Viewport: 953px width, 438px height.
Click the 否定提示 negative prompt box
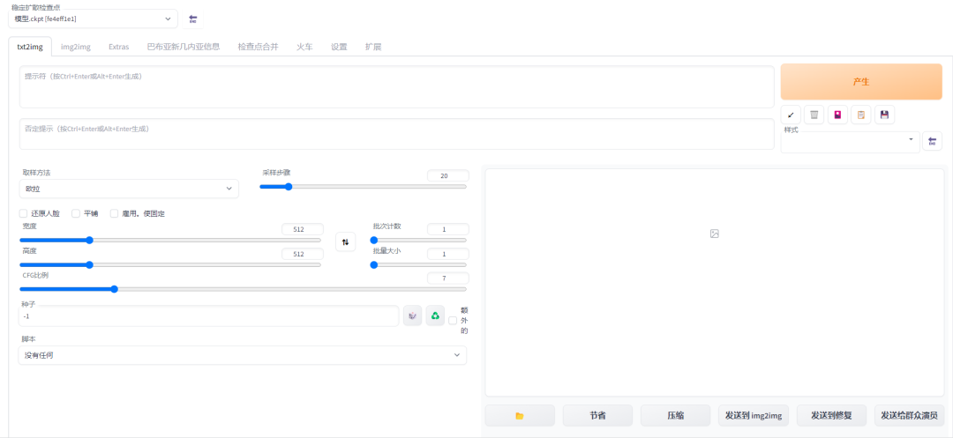(x=397, y=133)
